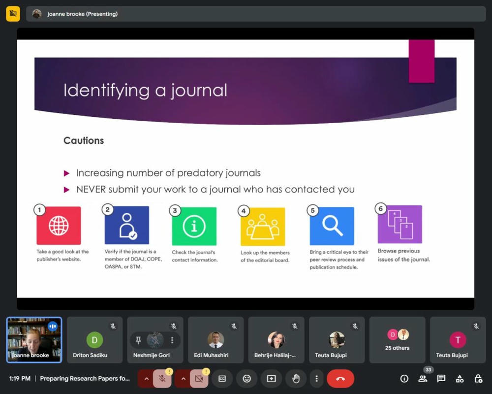Click Edi Muhaxhiri's participant tile
Image resolution: width=492 pixels, height=394 pixels.
click(x=215, y=340)
